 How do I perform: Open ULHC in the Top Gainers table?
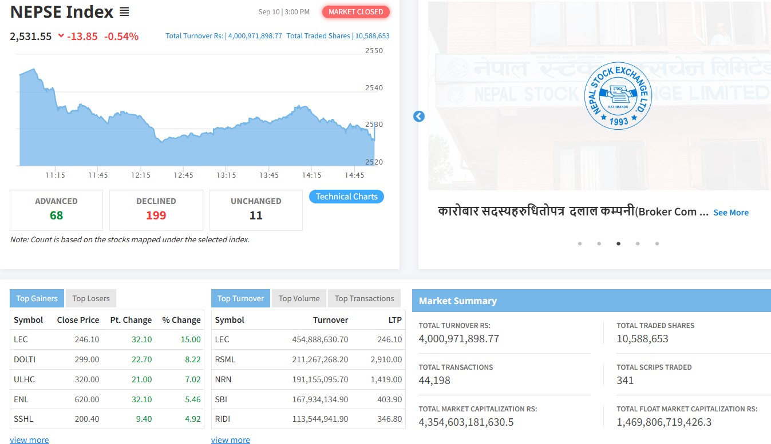tap(24, 379)
